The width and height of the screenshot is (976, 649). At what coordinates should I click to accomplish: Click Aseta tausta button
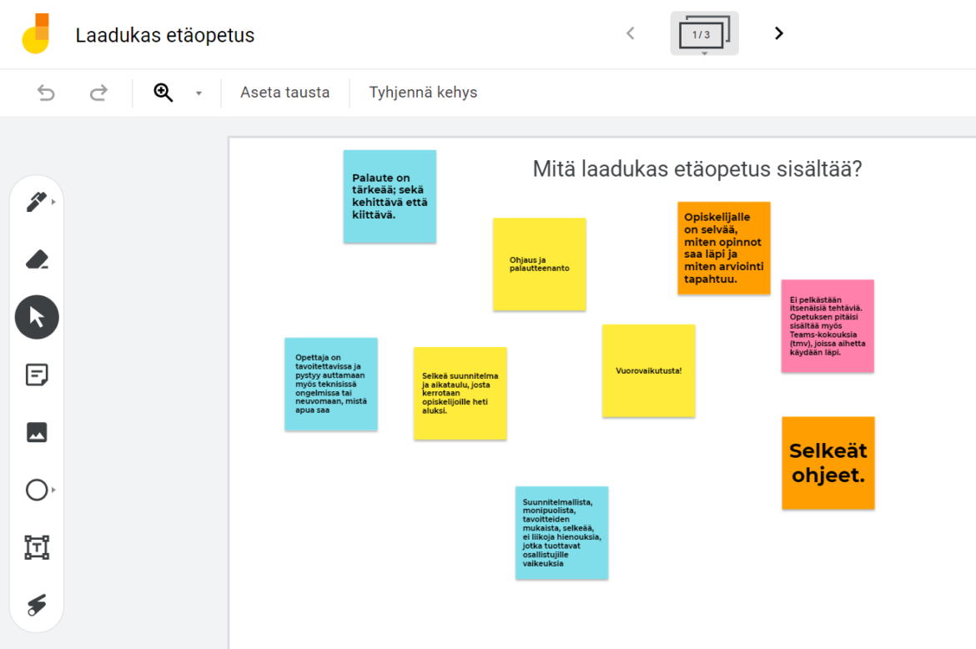click(284, 93)
